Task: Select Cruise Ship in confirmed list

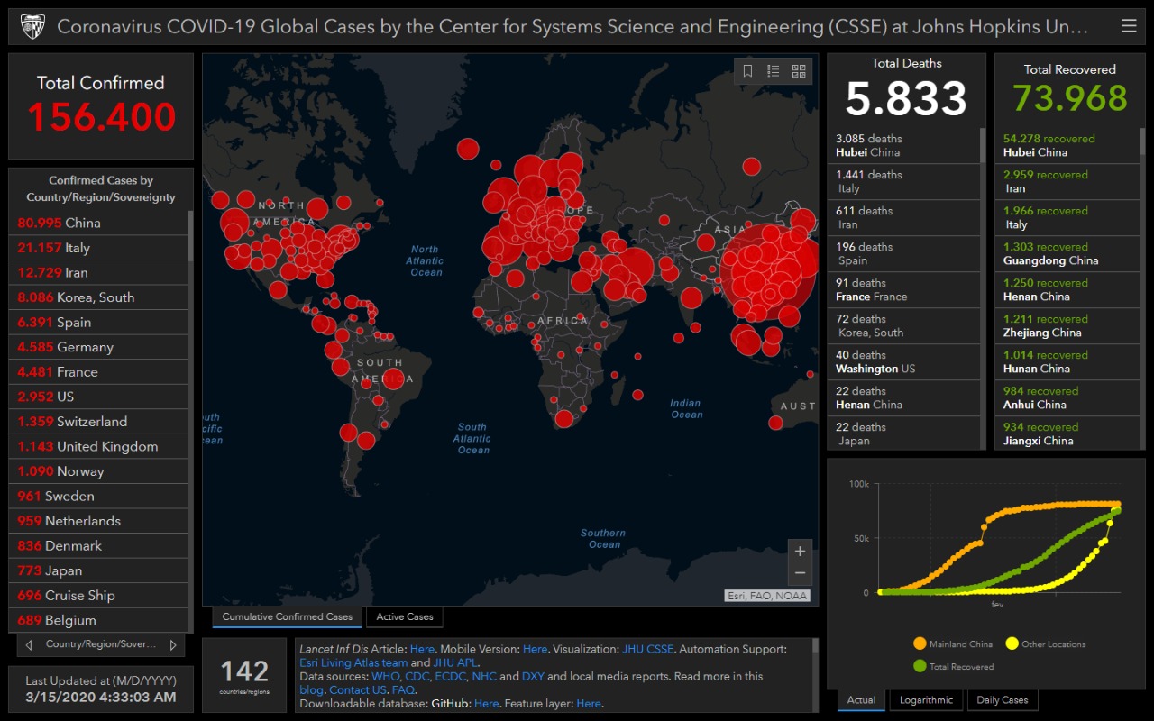Action: [x=100, y=595]
